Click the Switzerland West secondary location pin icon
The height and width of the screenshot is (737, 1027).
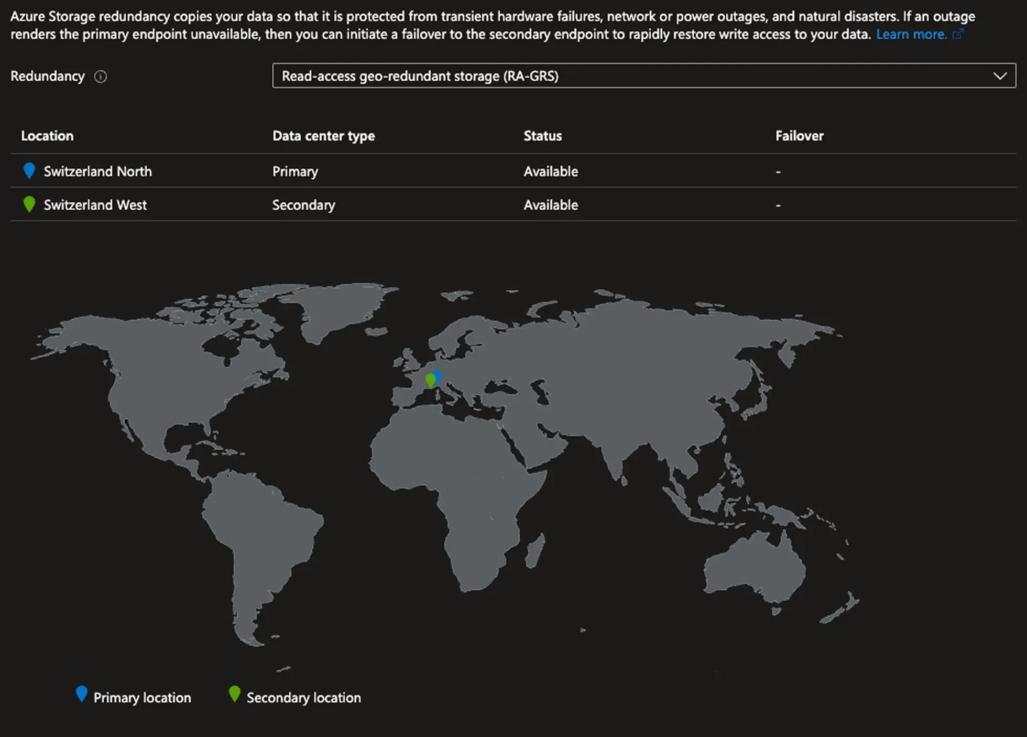[x=29, y=204]
